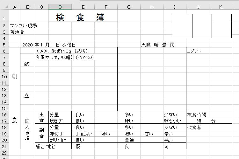This screenshot has height=159, width=239.
Task: Select column H header
Action: (152, 7)
